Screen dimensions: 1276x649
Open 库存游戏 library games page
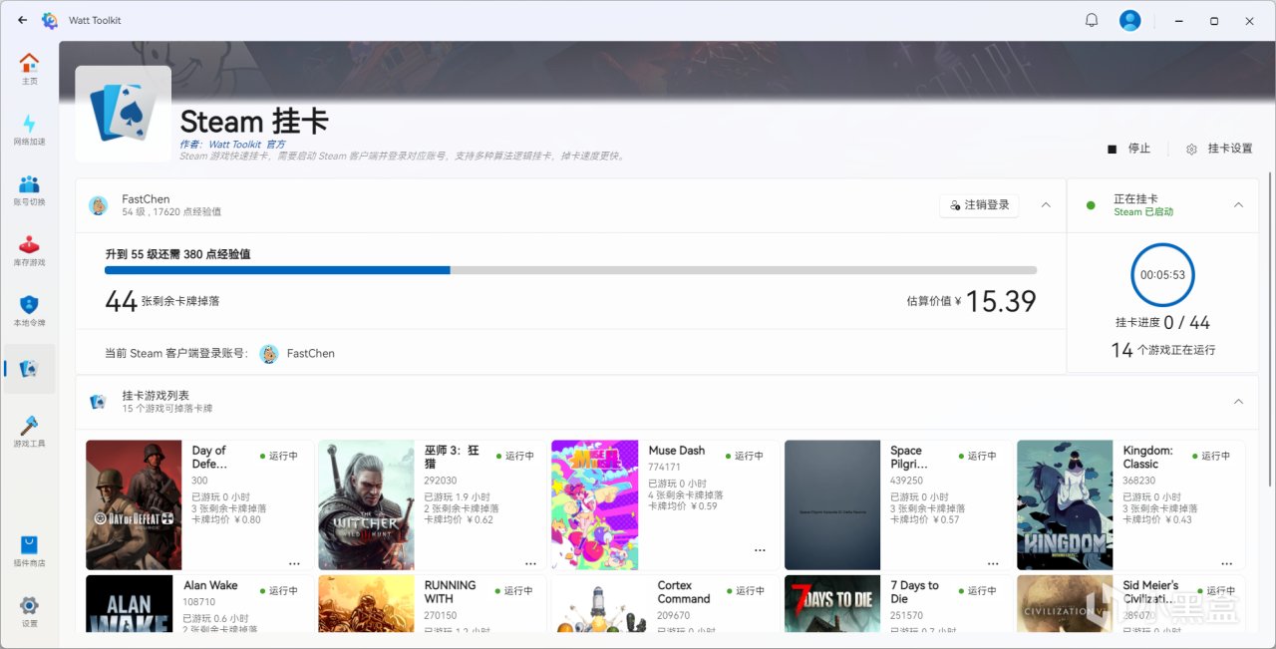(29, 250)
